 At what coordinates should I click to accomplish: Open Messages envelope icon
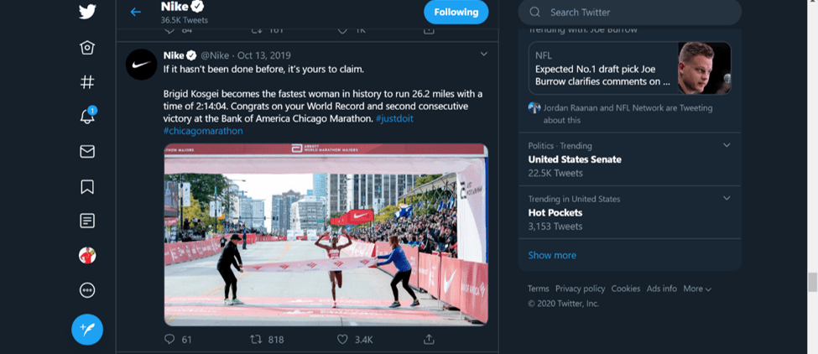87,152
